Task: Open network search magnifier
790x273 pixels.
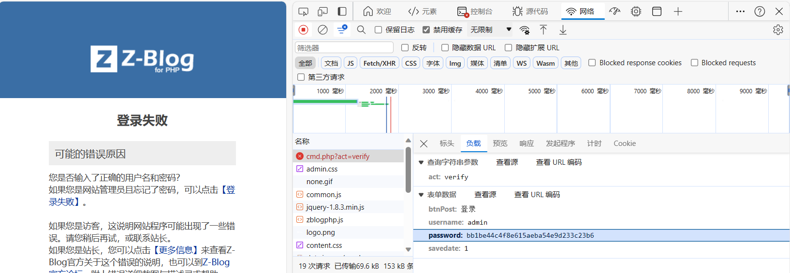Action: 361,29
